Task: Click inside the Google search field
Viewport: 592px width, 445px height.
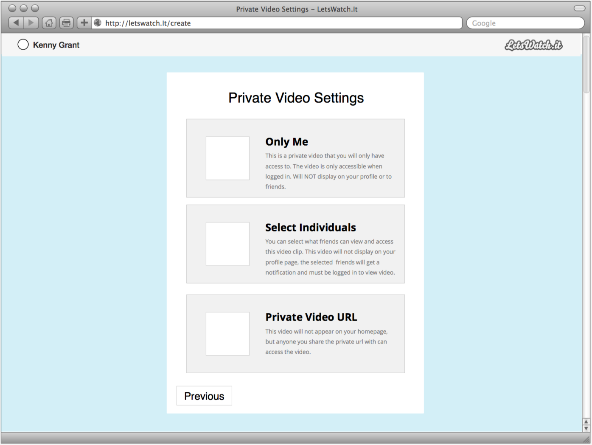Action: click(525, 23)
